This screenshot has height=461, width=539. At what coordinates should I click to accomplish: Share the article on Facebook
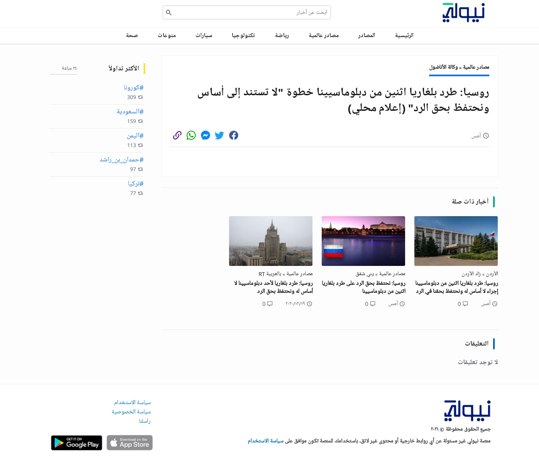point(234,135)
